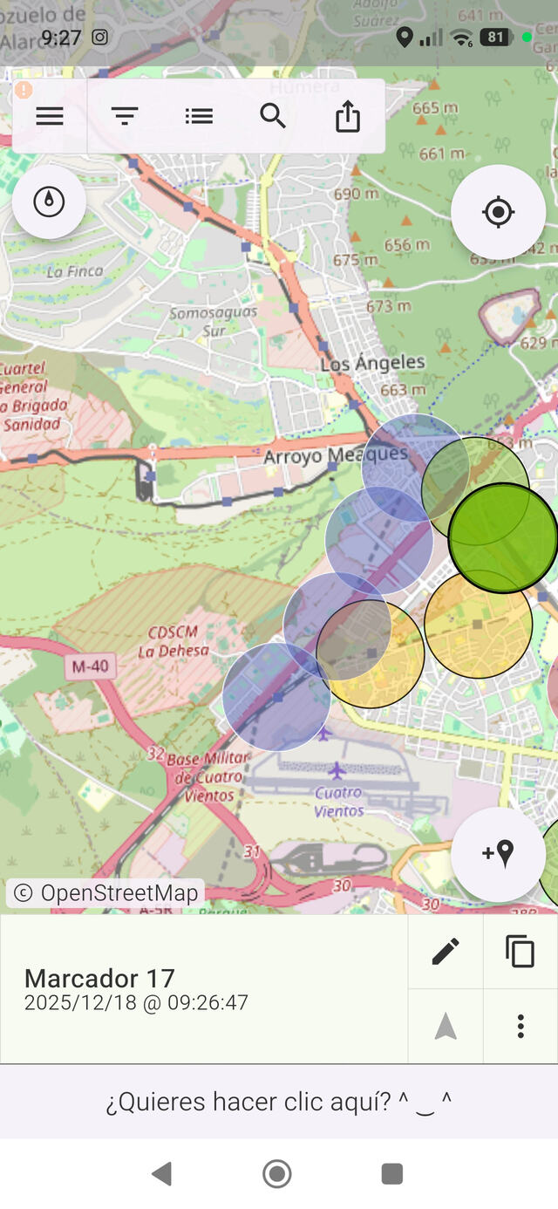Edit Marcador 17 with pencil icon

446,952
